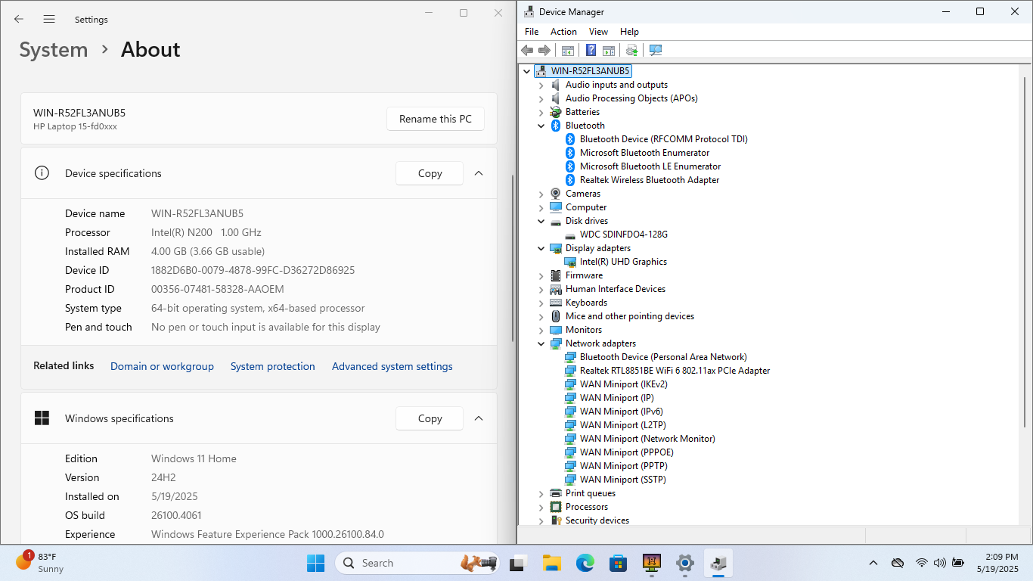1033x581 pixels.
Task: Select WDC SDINFDO4-128G disk drive
Action: point(623,235)
